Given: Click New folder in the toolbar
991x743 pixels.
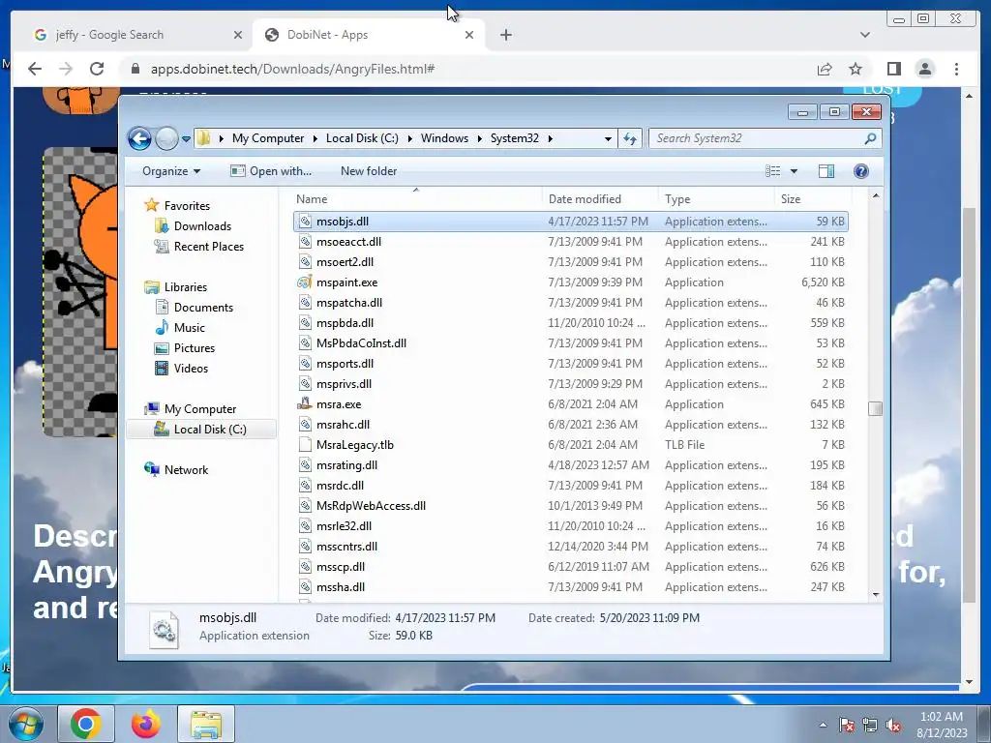Looking at the screenshot, I should [x=369, y=171].
